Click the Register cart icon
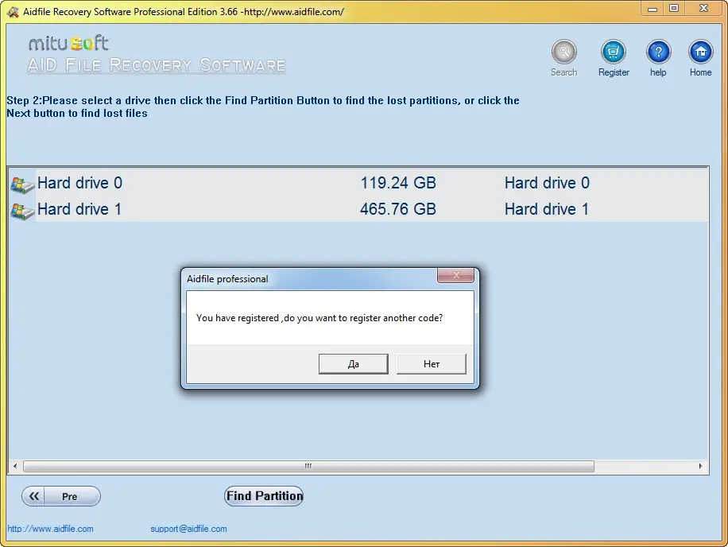 (x=614, y=52)
